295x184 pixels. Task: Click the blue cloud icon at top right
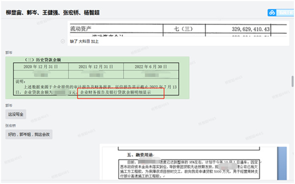coord(272,13)
